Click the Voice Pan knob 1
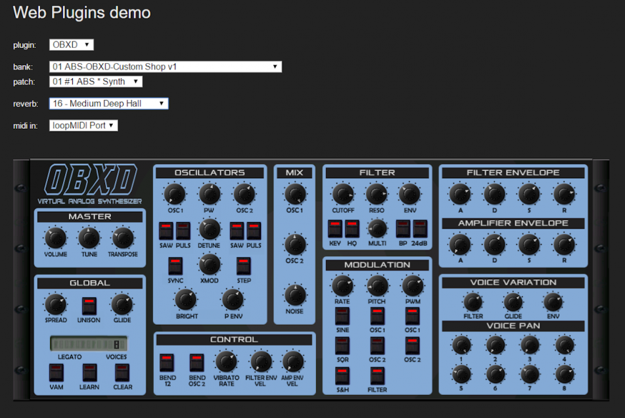The width and height of the screenshot is (625, 418). pyautogui.click(x=461, y=345)
